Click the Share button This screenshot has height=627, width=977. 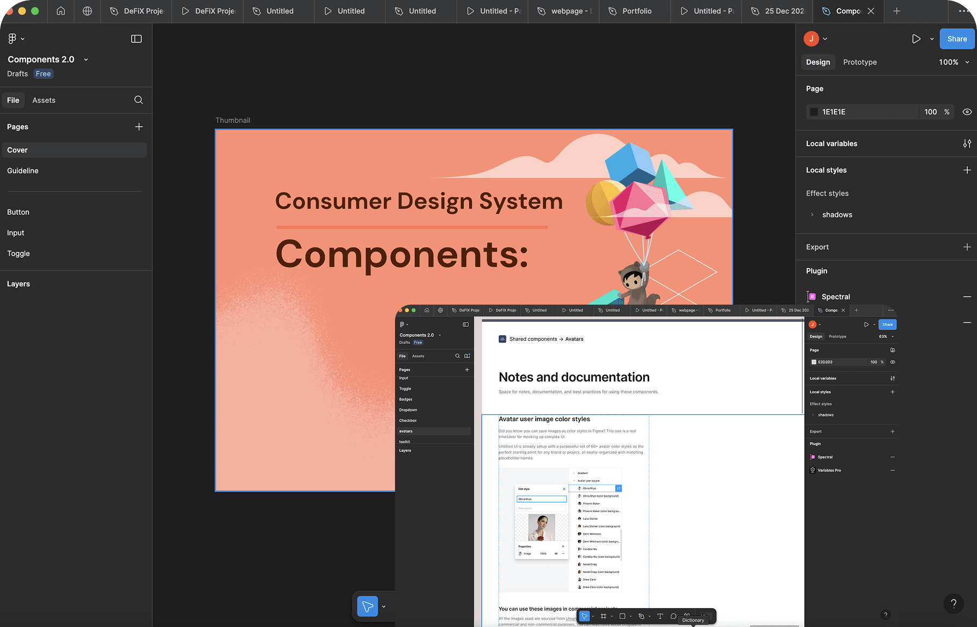point(957,39)
